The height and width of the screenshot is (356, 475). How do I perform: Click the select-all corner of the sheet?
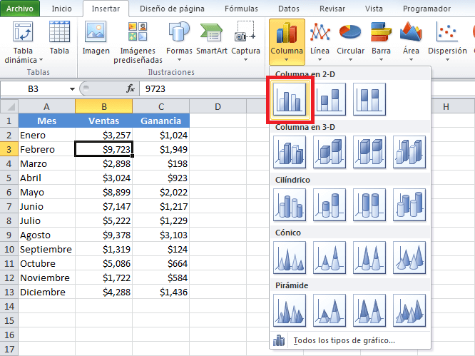[x=9, y=106]
